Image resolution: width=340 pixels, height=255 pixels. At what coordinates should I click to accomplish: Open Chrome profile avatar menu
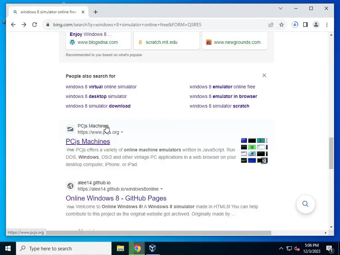(x=316, y=25)
